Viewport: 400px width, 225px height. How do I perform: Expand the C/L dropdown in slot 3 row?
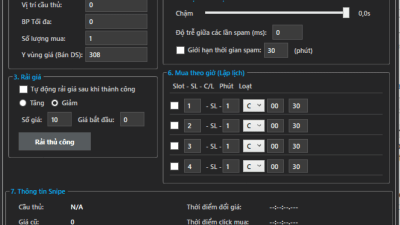tap(253, 146)
